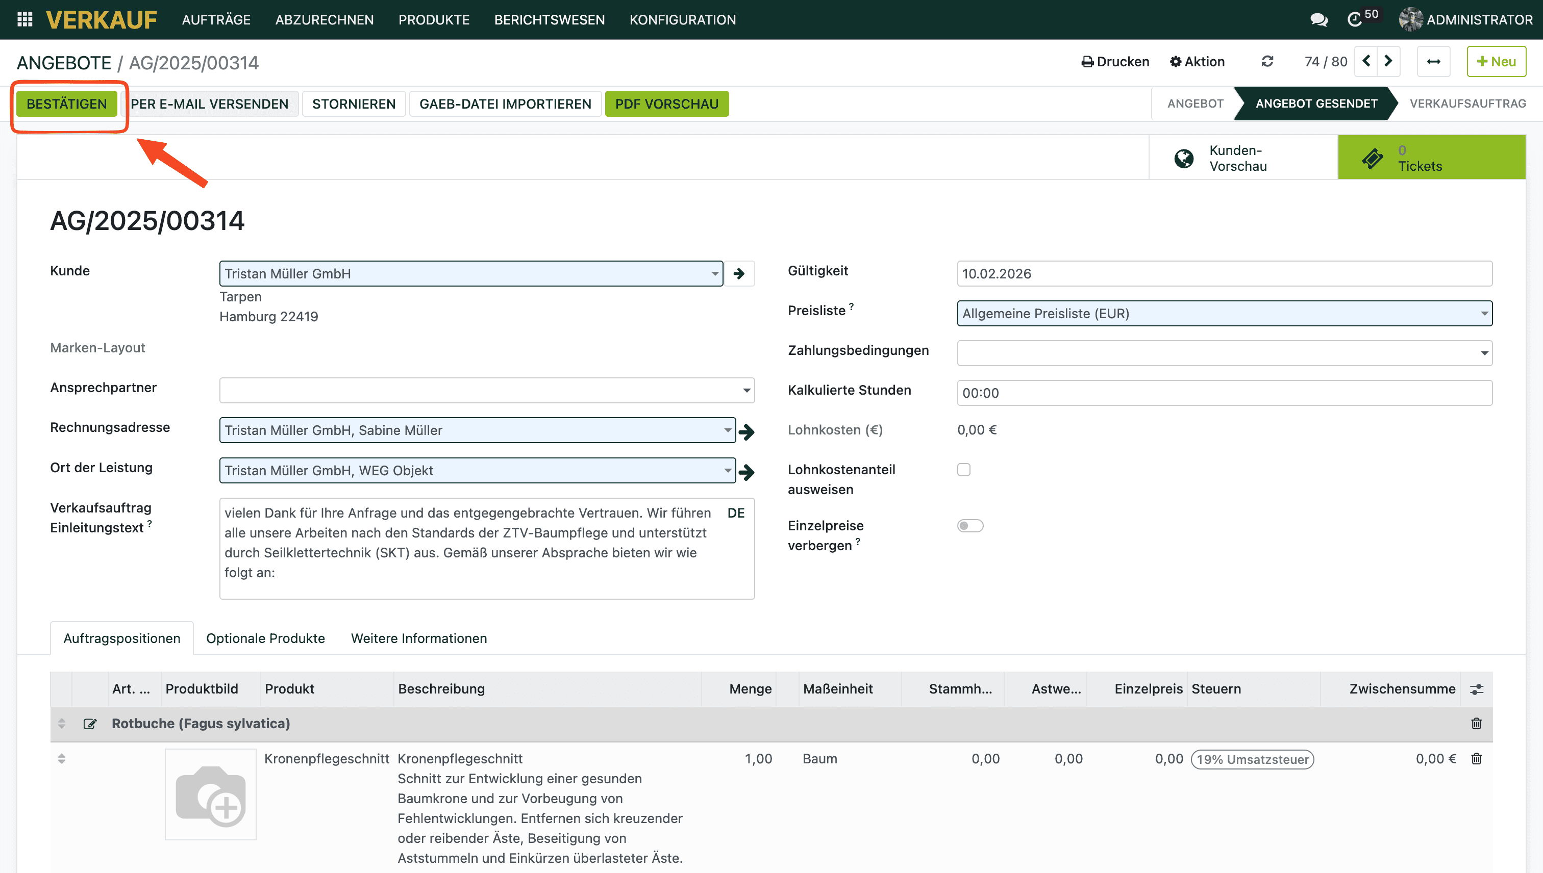Click the reload record icon
This screenshot has height=873, width=1543.
(x=1267, y=62)
